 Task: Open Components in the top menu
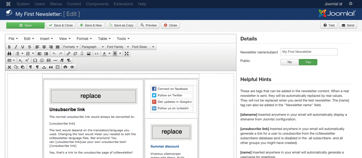pyautogui.click(x=97, y=4)
